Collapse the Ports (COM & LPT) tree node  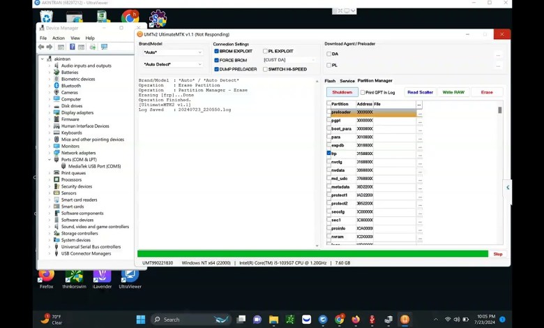[50, 160]
